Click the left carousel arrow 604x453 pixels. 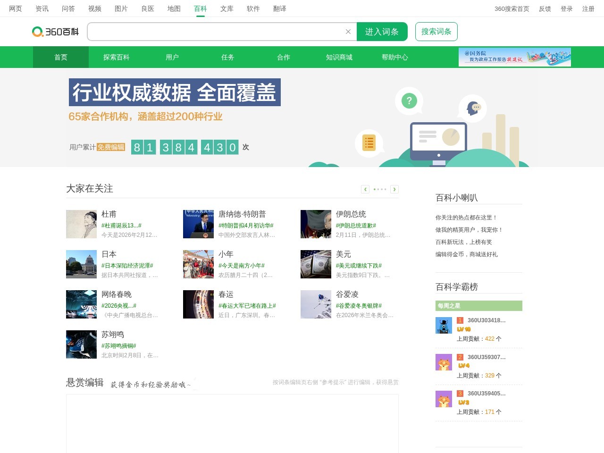click(365, 189)
